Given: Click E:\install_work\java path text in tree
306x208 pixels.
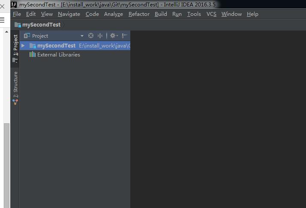Looking at the screenshot, I should 105,46.
